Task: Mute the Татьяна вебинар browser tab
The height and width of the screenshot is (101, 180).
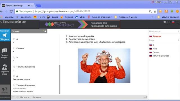Action: 29,6
